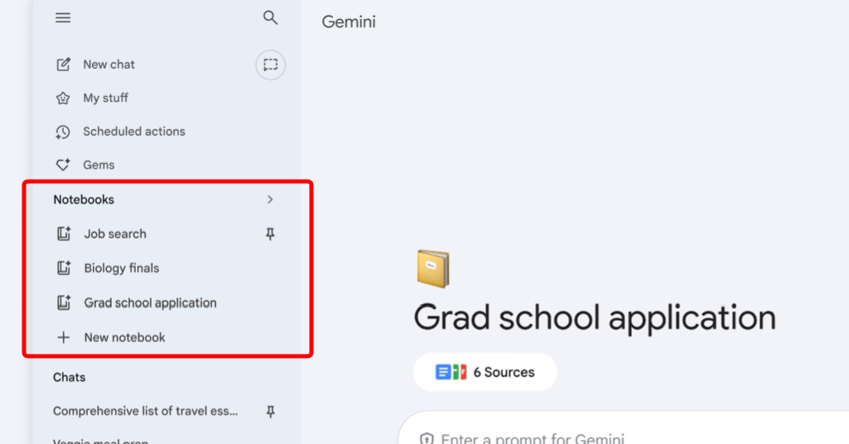Click the yellow notebook emoji above the title
849x444 pixels.
pos(433,268)
